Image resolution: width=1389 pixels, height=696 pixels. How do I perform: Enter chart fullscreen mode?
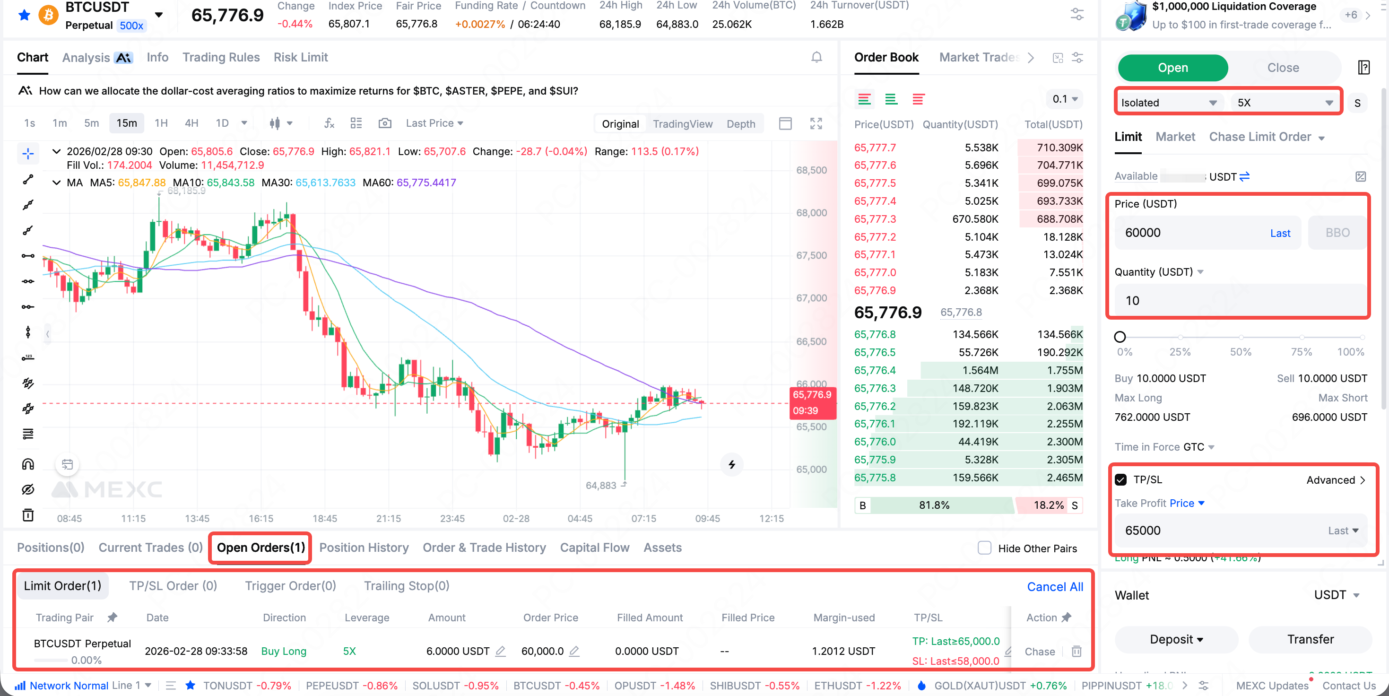click(816, 123)
